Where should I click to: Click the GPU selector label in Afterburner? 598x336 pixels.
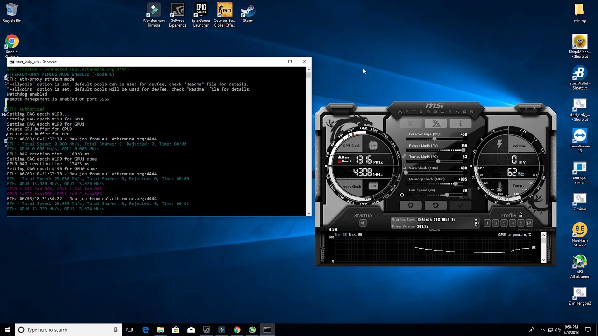(x=477, y=223)
